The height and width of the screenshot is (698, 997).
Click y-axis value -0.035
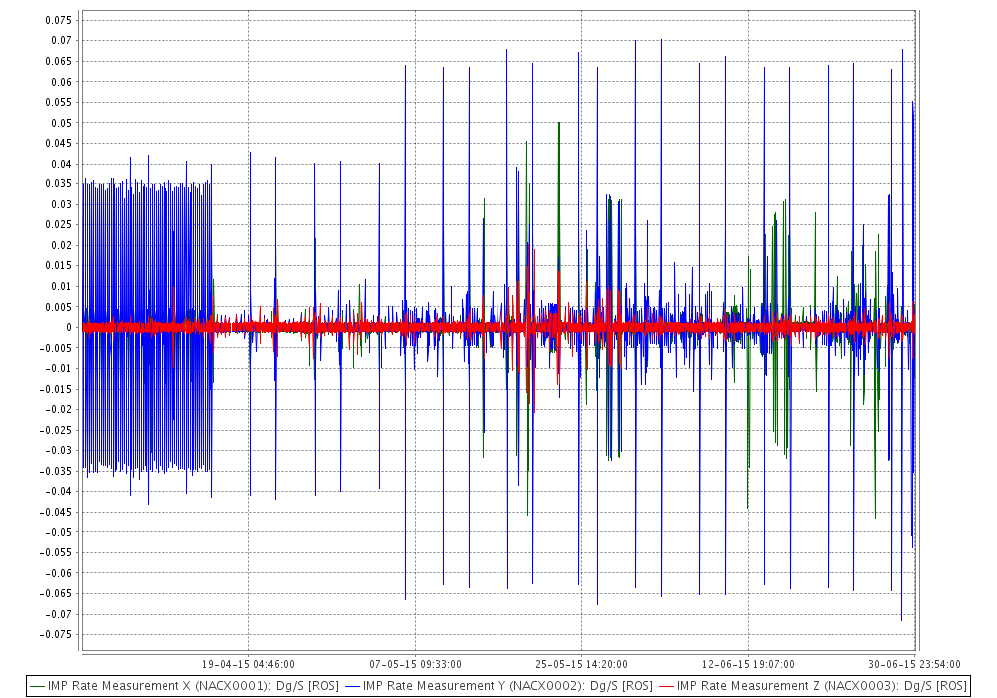56,471
